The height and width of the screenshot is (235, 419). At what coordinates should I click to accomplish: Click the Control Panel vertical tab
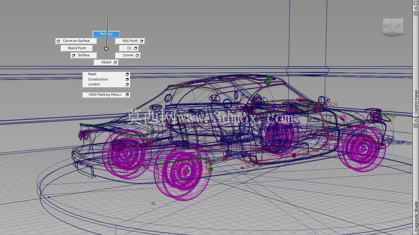[416, 102]
